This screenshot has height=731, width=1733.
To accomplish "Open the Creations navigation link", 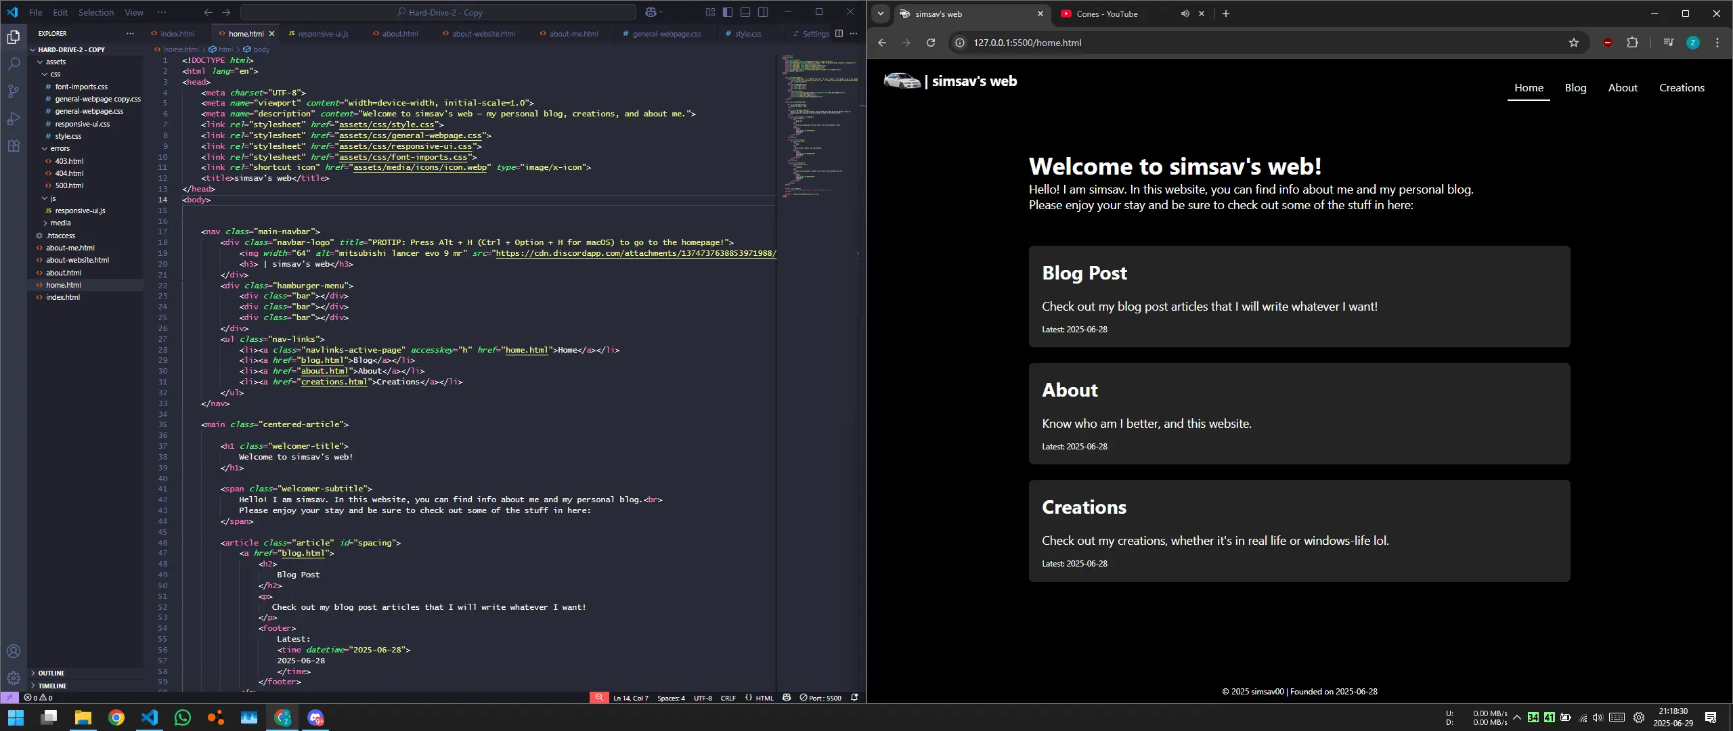I will (x=1682, y=87).
